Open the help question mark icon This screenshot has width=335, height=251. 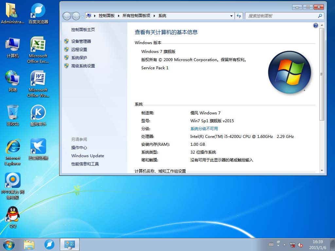pyautogui.click(x=316, y=25)
